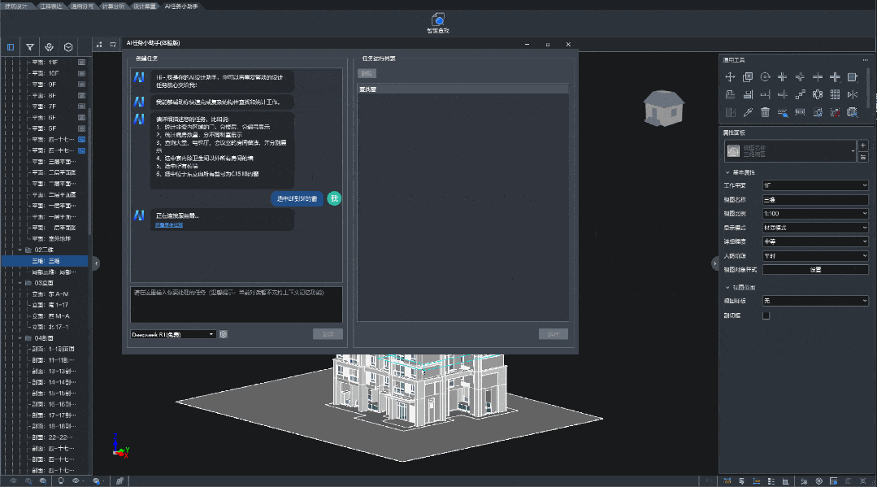Click the send button below chat input

(328, 334)
